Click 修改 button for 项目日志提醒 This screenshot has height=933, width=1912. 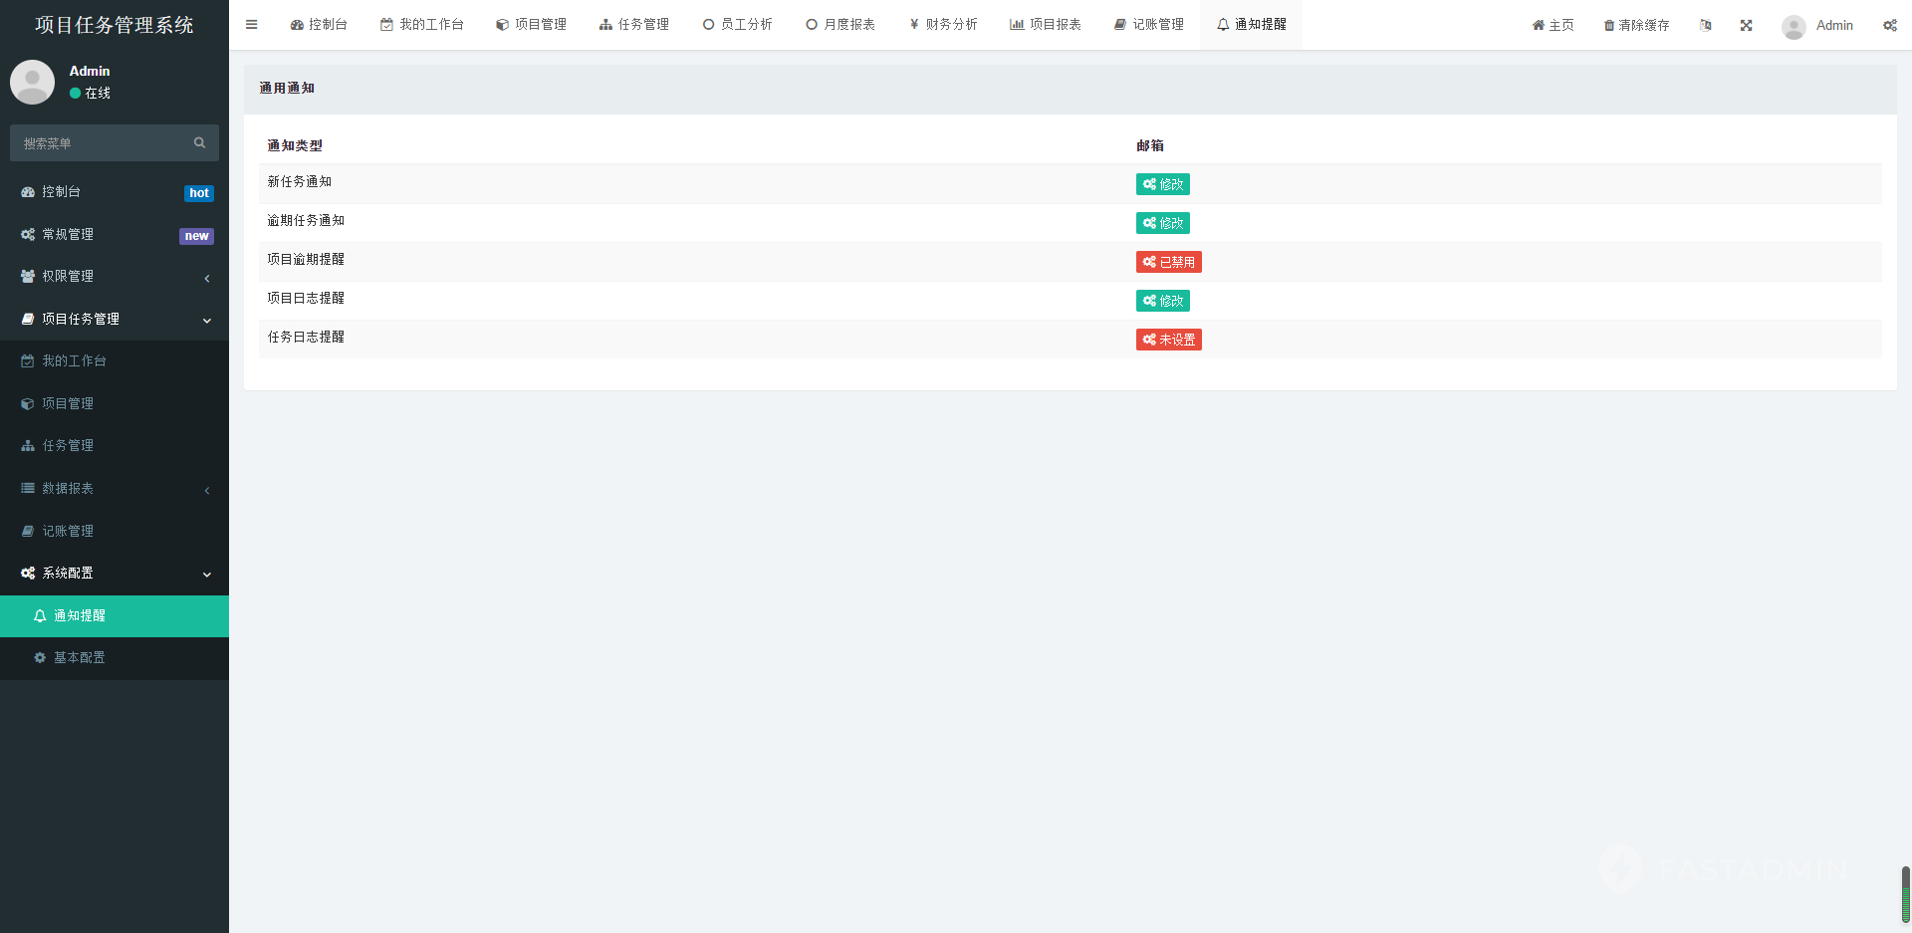pyautogui.click(x=1162, y=301)
